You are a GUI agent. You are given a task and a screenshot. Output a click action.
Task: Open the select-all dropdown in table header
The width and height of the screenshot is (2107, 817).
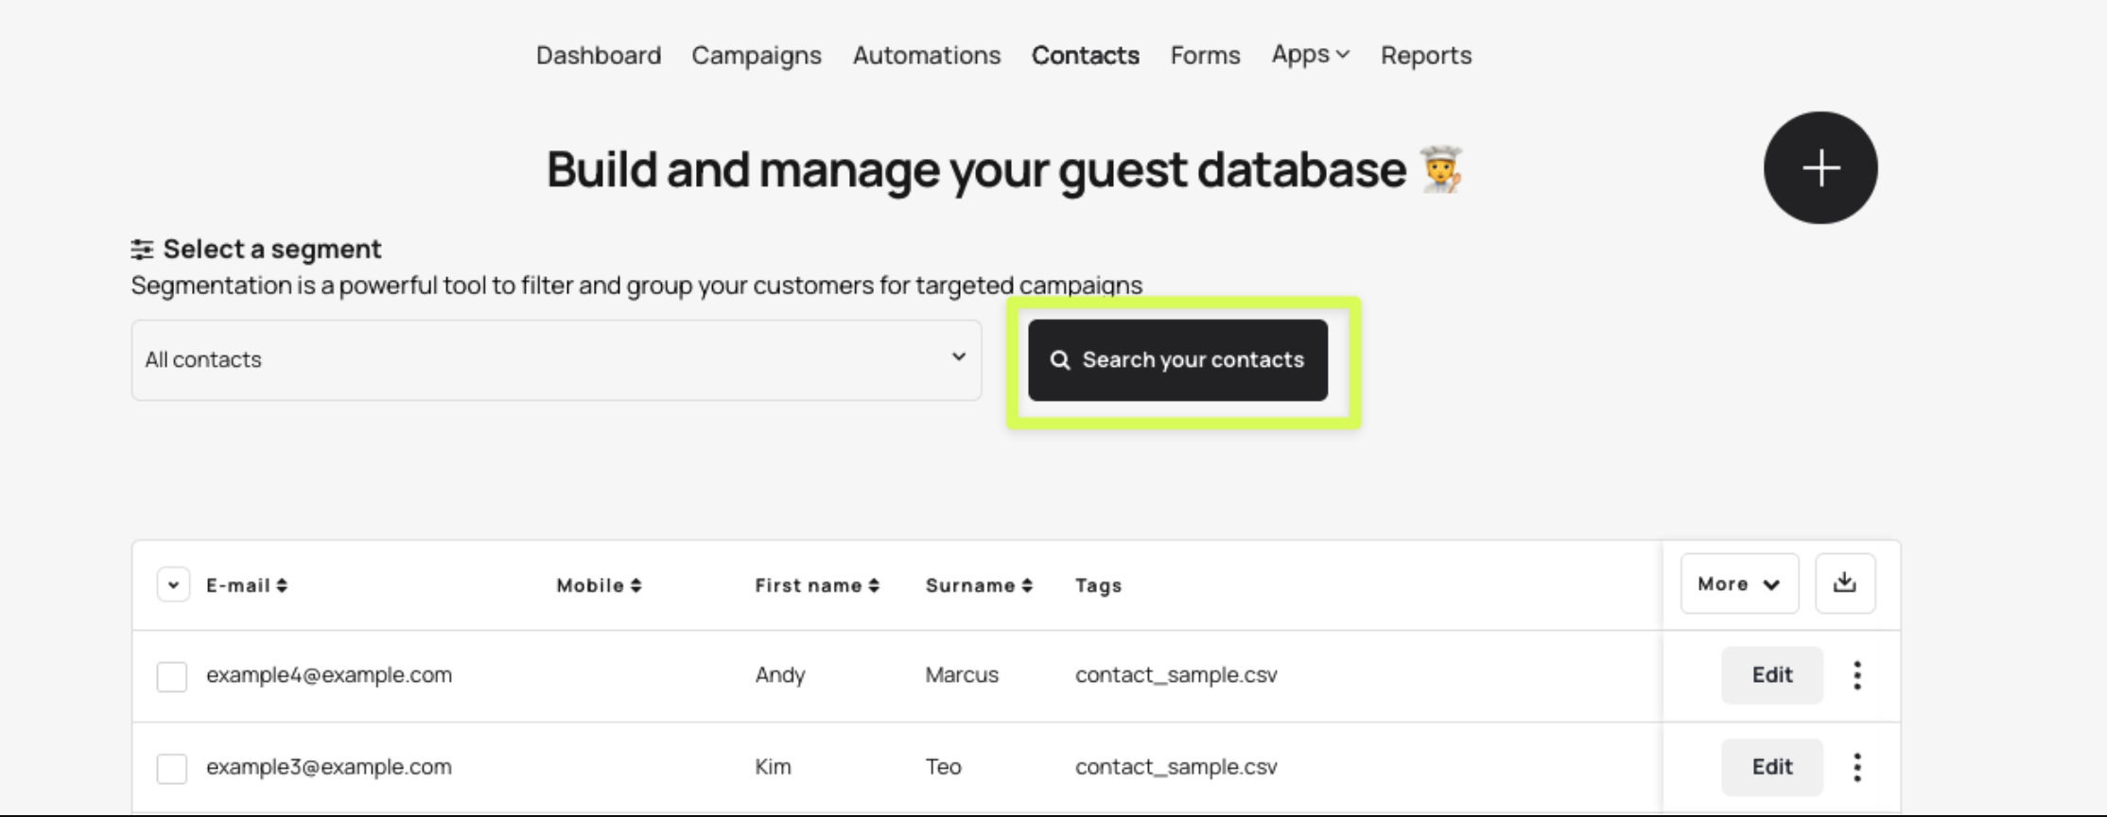pos(173,585)
